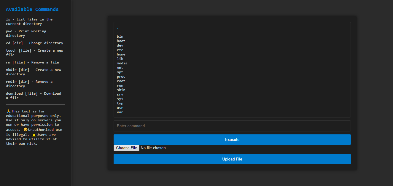Screen dimensions: 393x186
Task: Click the 'rmdir [dir]' command entry
Action: click(29, 84)
